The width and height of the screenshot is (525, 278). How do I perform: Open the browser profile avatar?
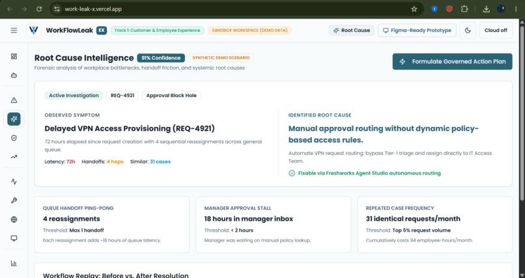501,9
